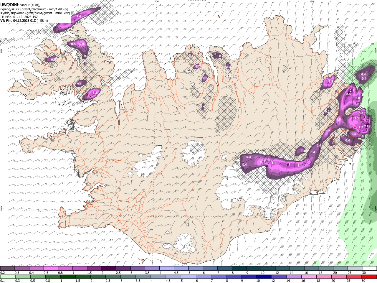The image size is (377, 283).
Task: Click the valid time 'VT: Fim. 04.12.2025 01Z'
Action: pos(18,21)
